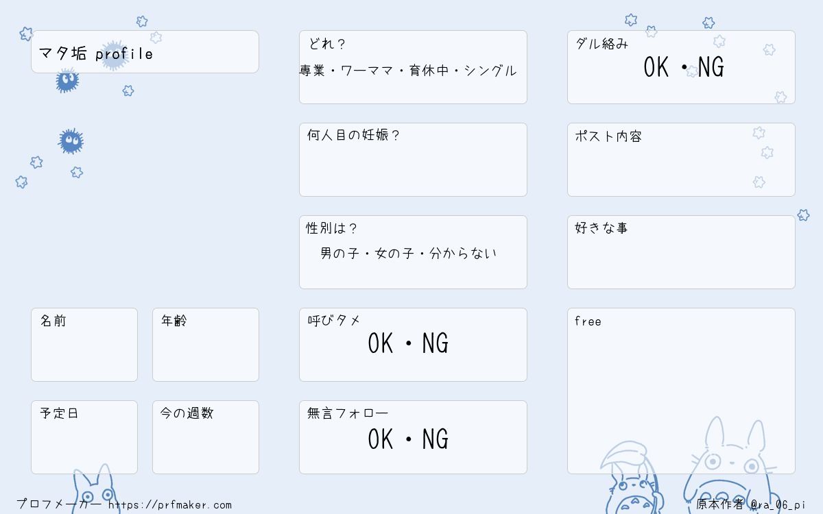Click the pale soot sprite on the profile title

114,56
